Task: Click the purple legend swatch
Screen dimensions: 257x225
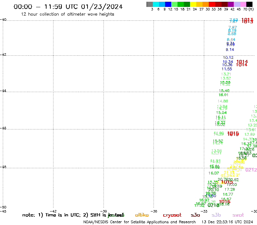Action: pyautogui.click(x=231, y=4)
